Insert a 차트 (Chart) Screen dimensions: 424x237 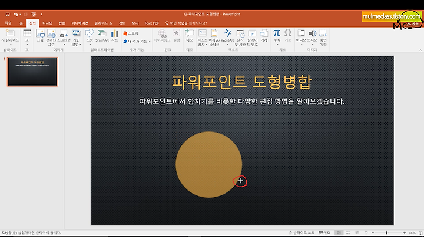click(x=115, y=36)
